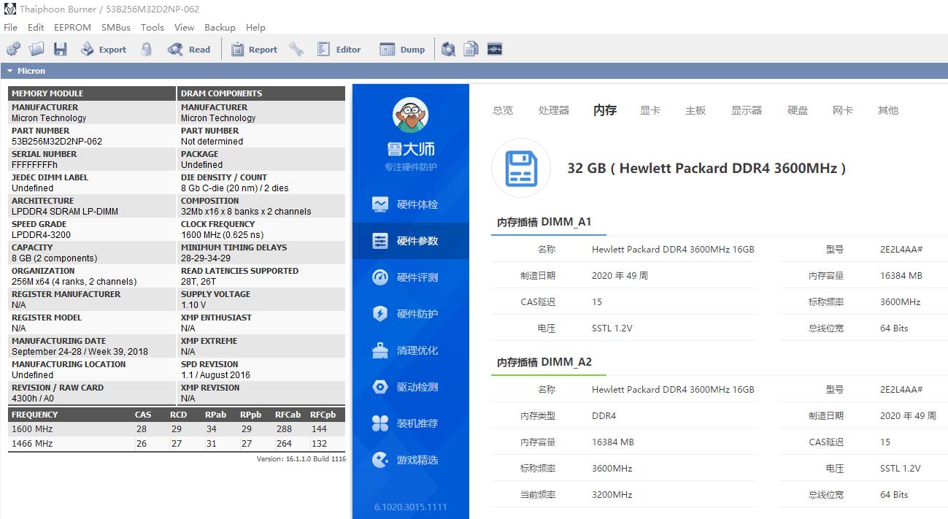Open the Report toolbar icon

(x=237, y=49)
